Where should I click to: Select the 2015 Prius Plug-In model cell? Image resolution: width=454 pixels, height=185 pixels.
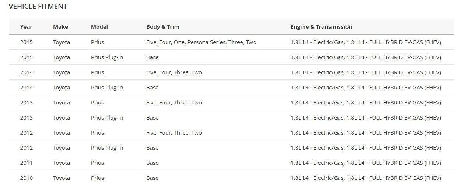click(x=107, y=57)
